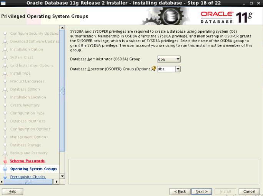Viewport: 263px width, 196px height.
Task: Click the disabled Install button
Action: 225,191
